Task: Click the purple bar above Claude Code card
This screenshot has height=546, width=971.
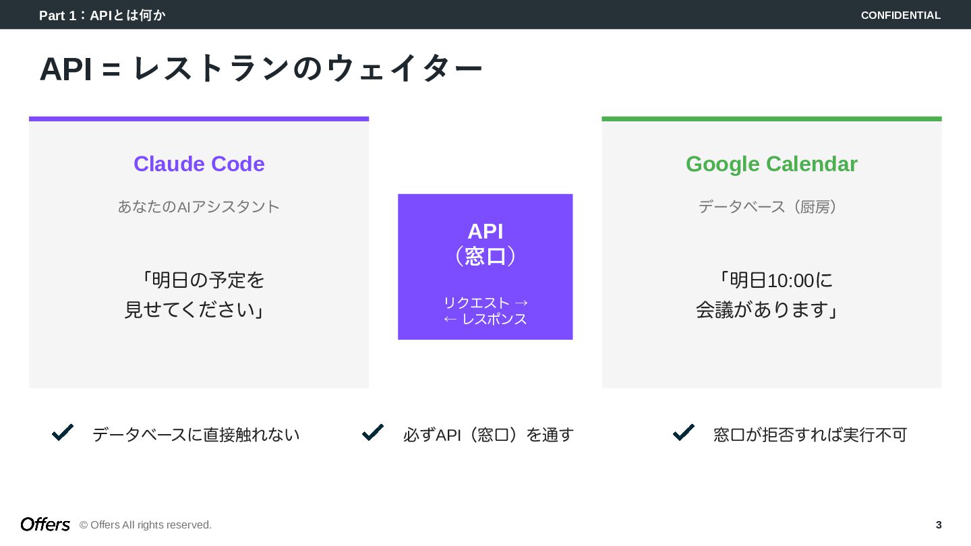Action: [199, 119]
